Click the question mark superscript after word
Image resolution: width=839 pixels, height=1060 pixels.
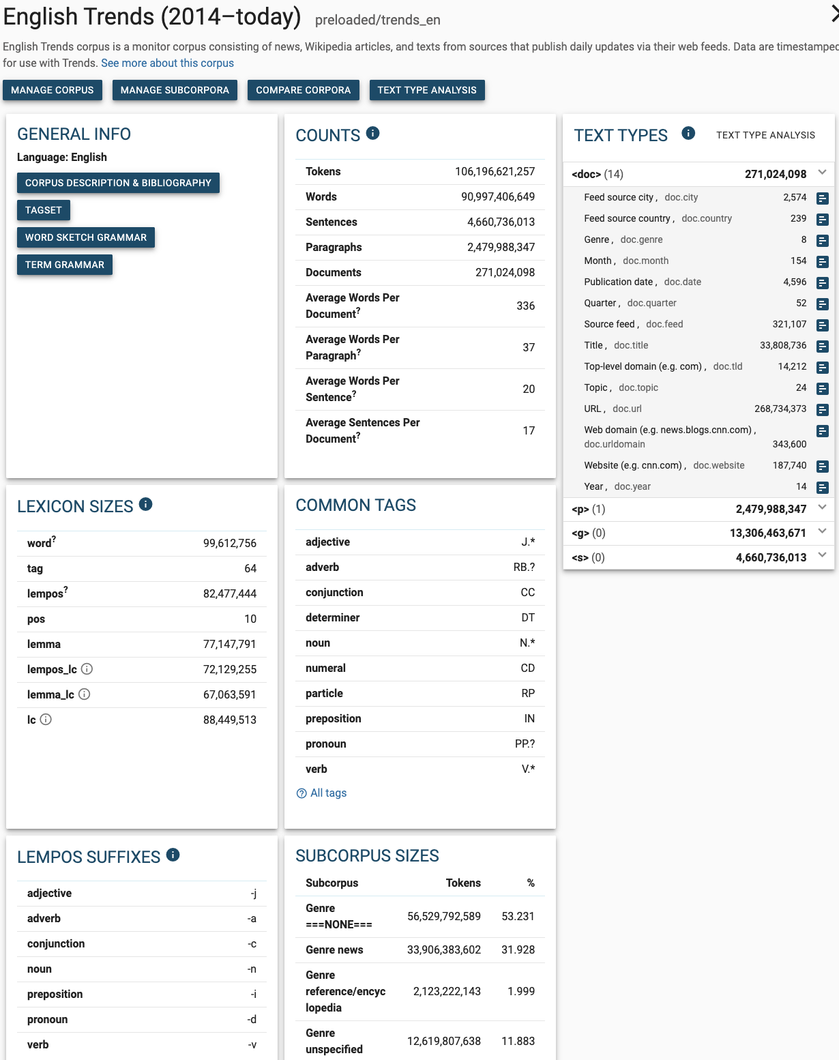pyautogui.click(x=54, y=540)
